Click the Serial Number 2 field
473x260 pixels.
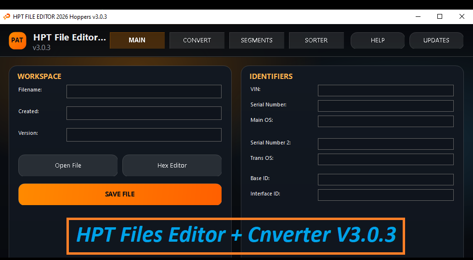pos(385,144)
